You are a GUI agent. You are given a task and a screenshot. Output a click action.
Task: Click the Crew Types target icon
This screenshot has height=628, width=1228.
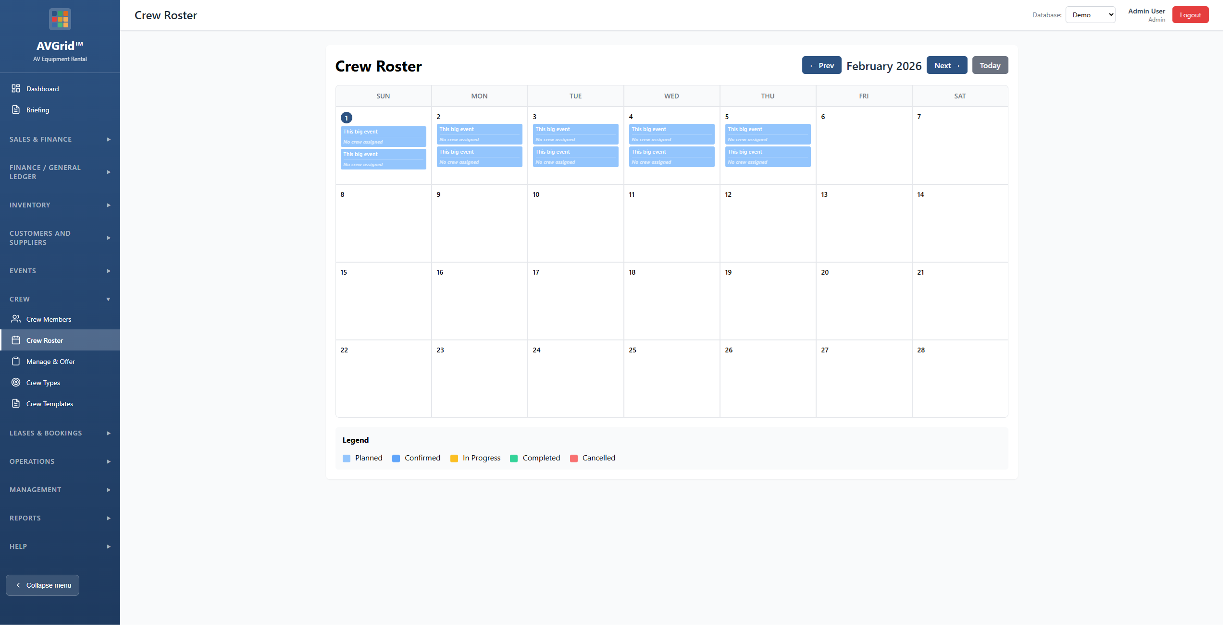point(16,382)
